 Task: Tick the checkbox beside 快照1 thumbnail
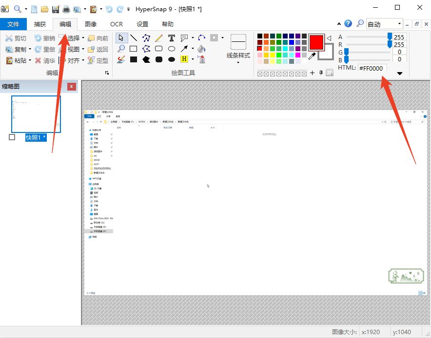(x=12, y=137)
